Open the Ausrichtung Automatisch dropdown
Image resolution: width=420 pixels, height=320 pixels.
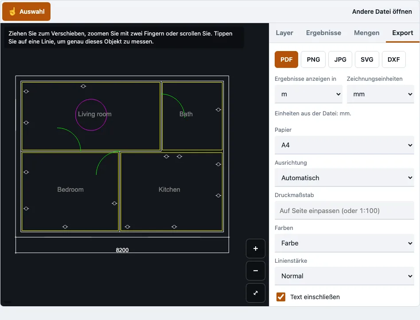(x=345, y=178)
